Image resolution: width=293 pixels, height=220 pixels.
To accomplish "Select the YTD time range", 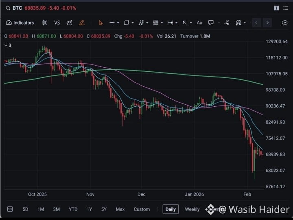I will (73, 209).
